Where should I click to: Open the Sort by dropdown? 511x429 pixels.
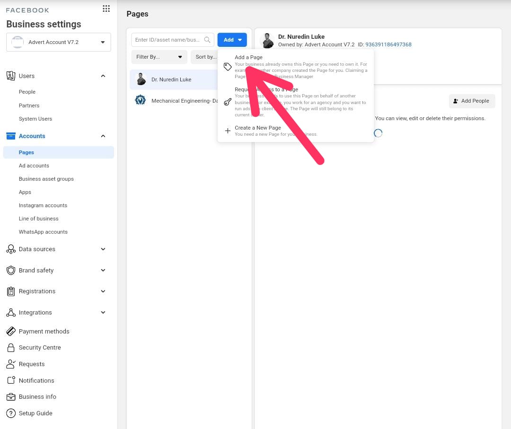point(204,57)
